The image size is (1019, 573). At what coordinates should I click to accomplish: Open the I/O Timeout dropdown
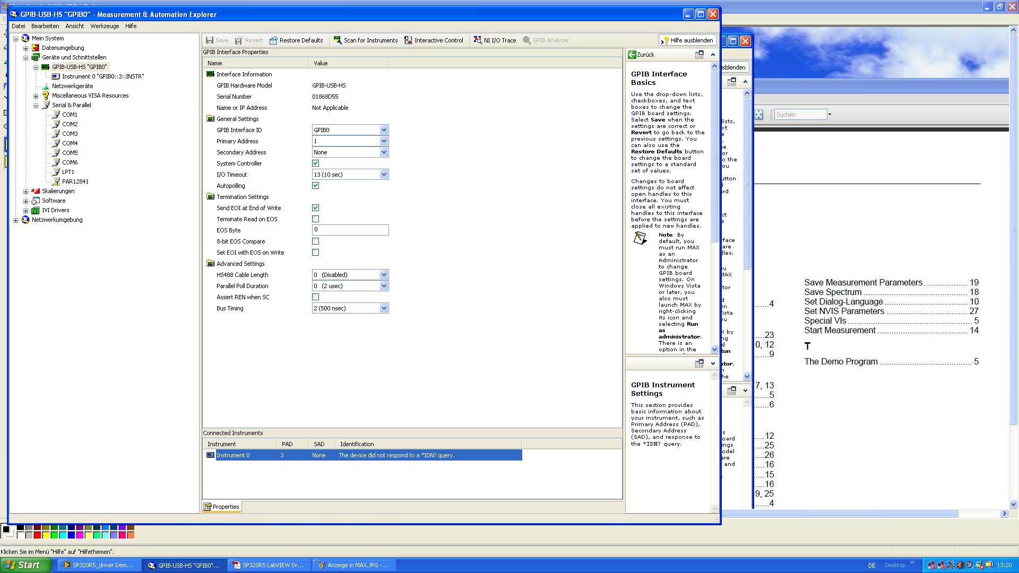click(384, 175)
